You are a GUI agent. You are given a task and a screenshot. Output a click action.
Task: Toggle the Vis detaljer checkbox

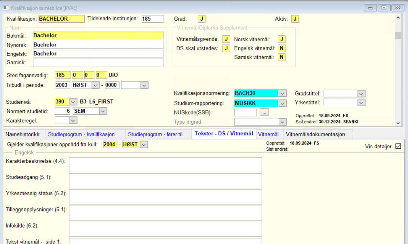point(398,146)
